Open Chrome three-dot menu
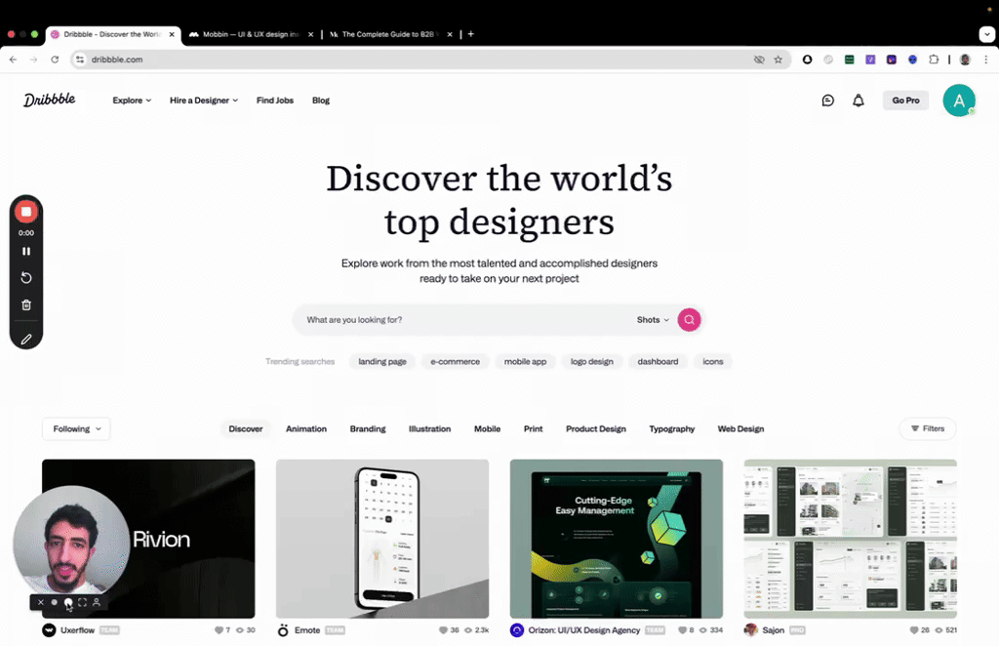The image size is (999, 646). pyautogui.click(x=985, y=60)
